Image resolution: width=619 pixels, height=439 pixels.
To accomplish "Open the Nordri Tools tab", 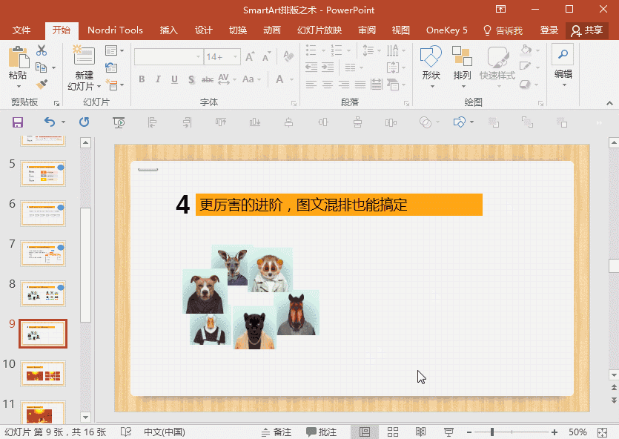I will [x=115, y=30].
